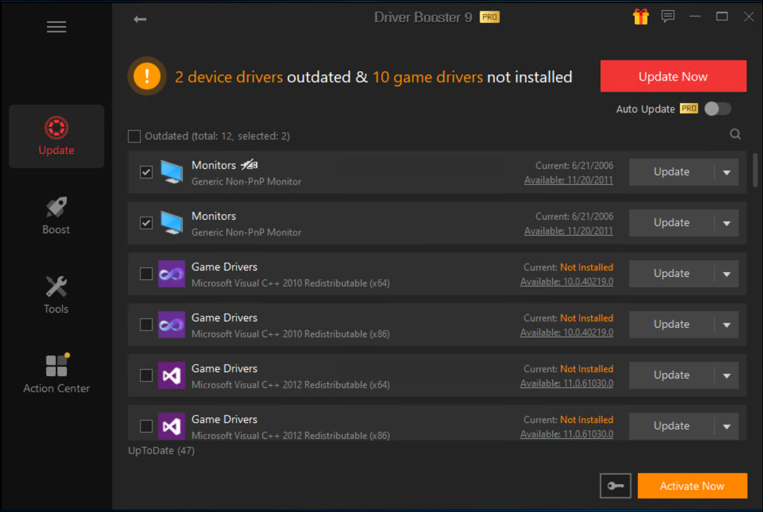Open the hamburger navigation menu
The height and width of the screenshot is (512, 763).
(x=56, y=27)
